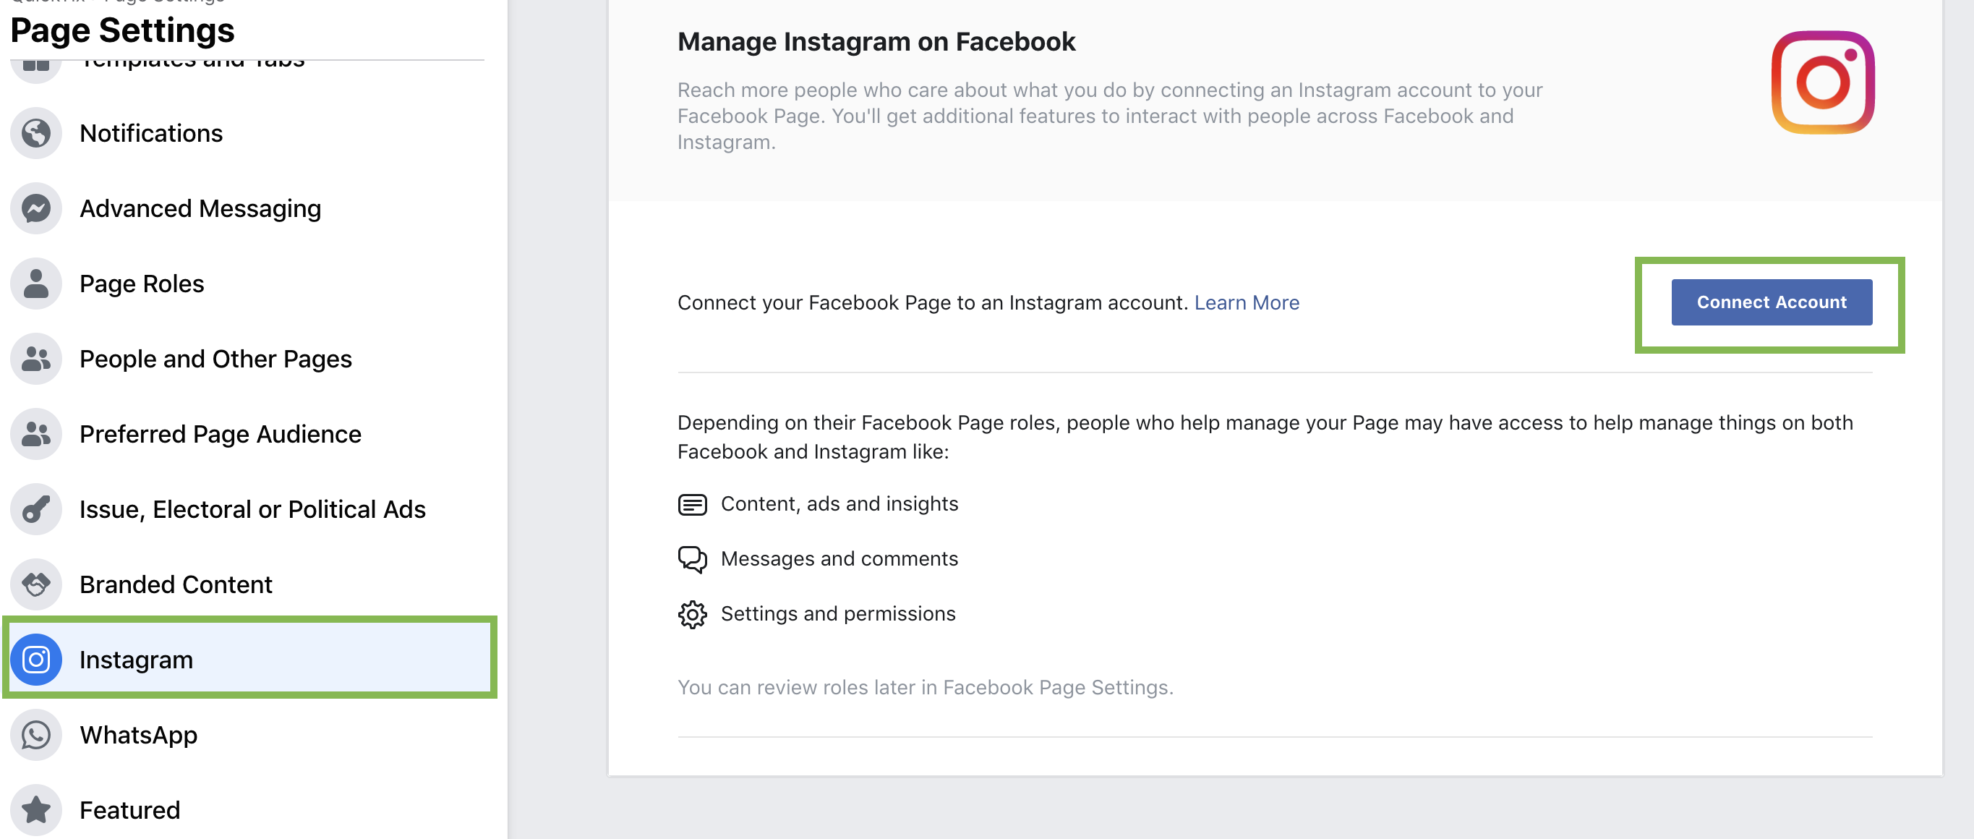Click the Notifications globe icon

(x=36, y=133)
